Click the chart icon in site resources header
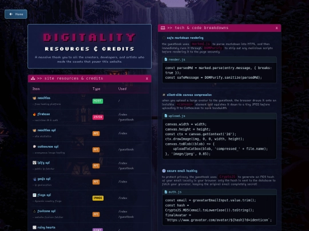This screenshot has height=231, width=309. point(33,78)
